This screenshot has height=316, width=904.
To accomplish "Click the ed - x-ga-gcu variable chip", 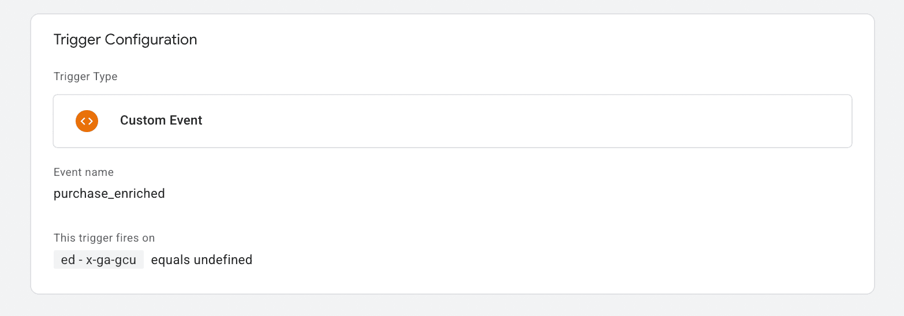I will tap(98, 260).
